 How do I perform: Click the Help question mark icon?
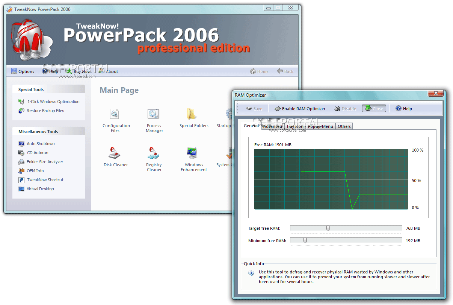tap(399, 108)
